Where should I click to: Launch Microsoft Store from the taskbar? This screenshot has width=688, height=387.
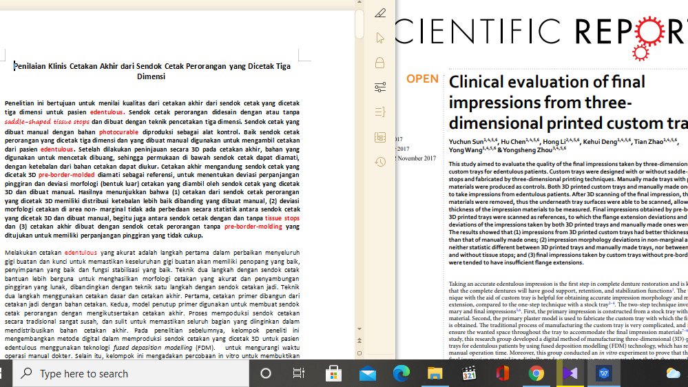point(333,373)
